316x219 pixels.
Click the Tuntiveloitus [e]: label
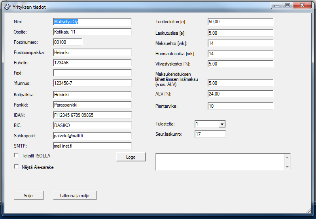pos(171,22)
